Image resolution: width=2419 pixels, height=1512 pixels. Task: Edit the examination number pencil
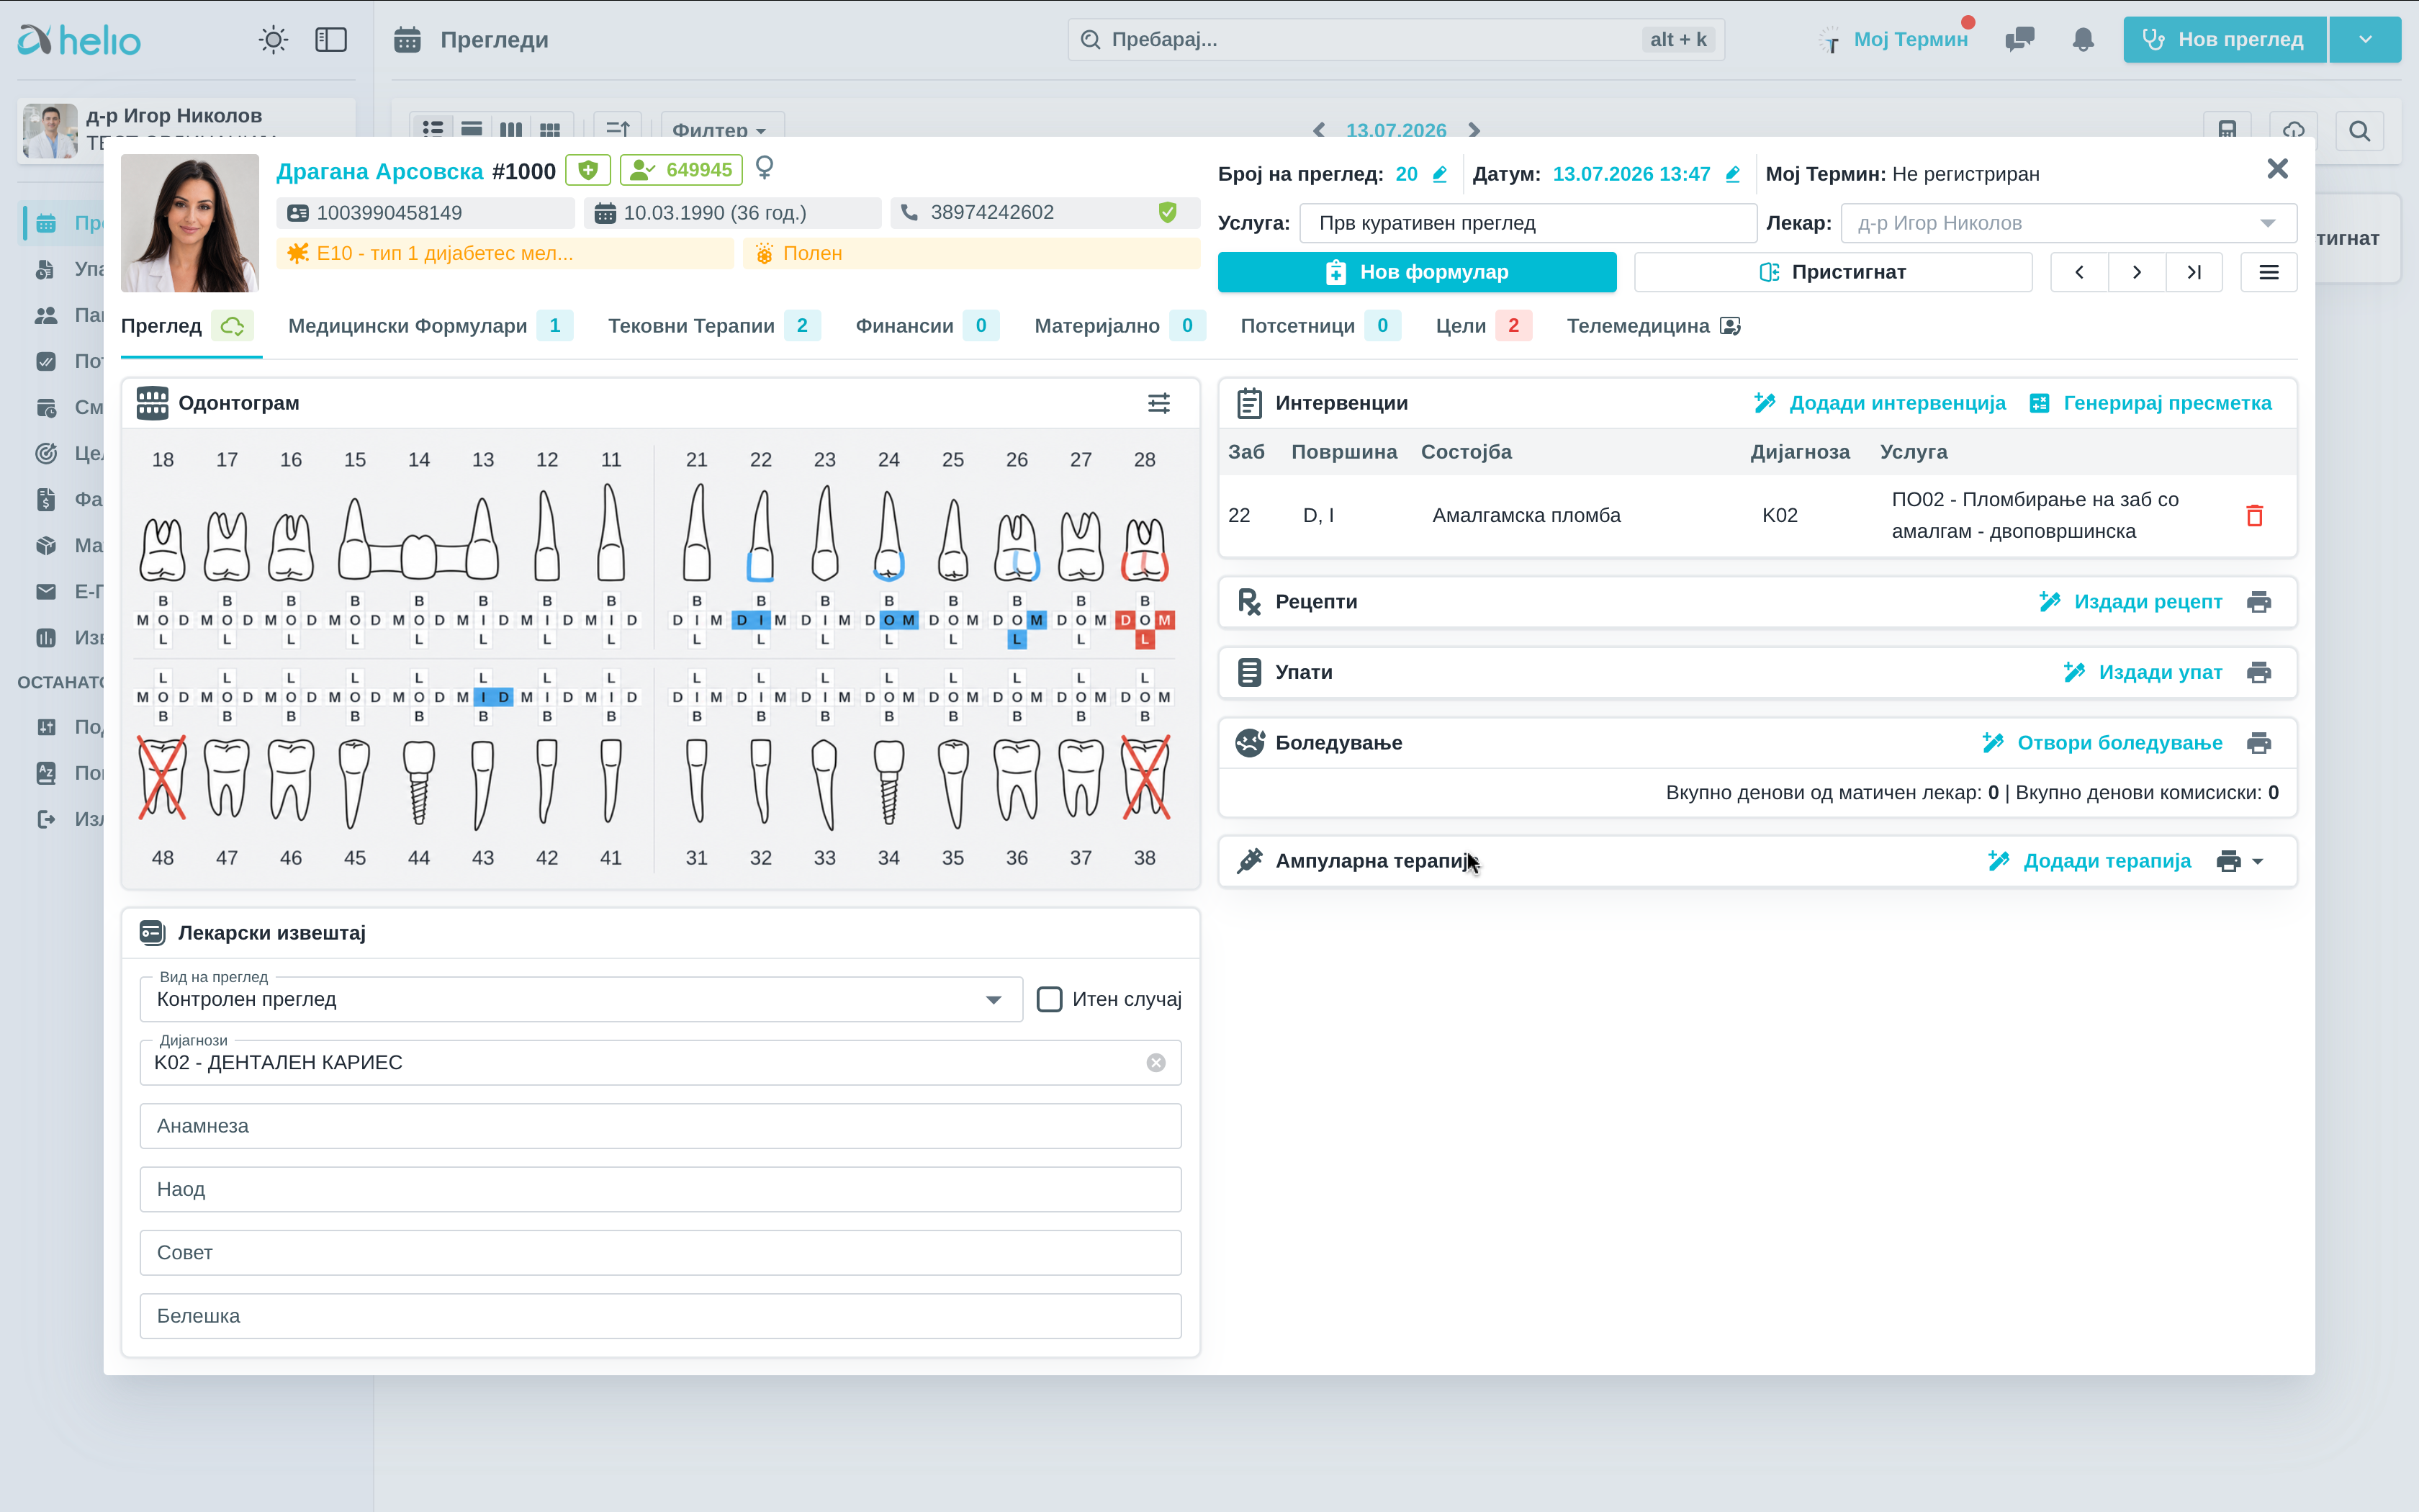1439,174
